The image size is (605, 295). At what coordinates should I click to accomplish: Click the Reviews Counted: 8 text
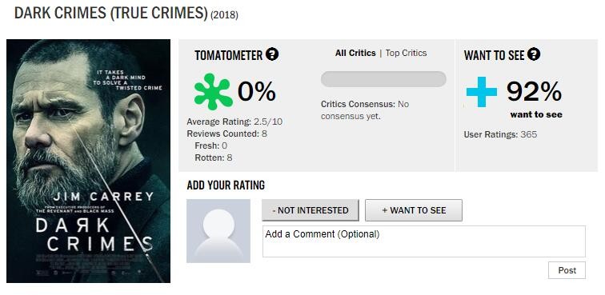(227, 134)
